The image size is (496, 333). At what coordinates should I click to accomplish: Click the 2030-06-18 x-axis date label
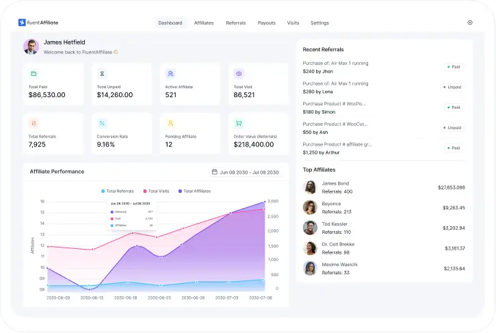(126, 297)
